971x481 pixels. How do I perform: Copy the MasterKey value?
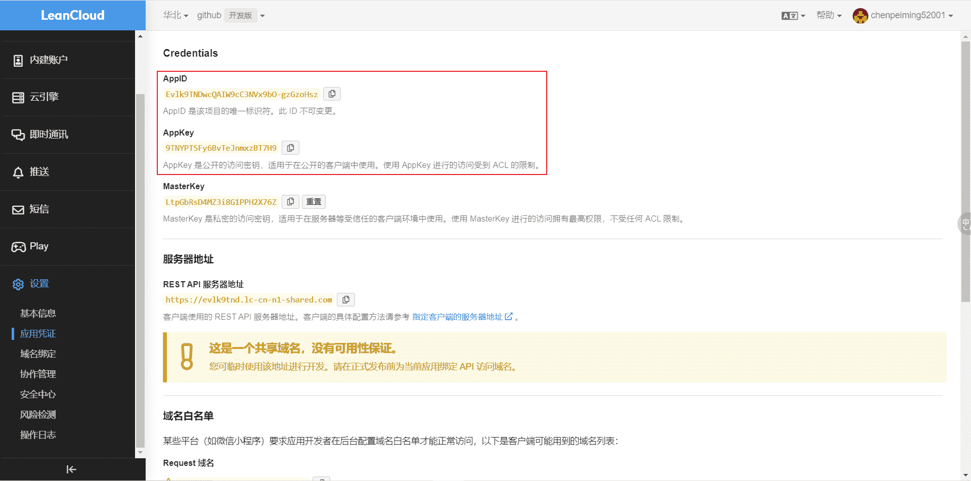pos(290,202)
